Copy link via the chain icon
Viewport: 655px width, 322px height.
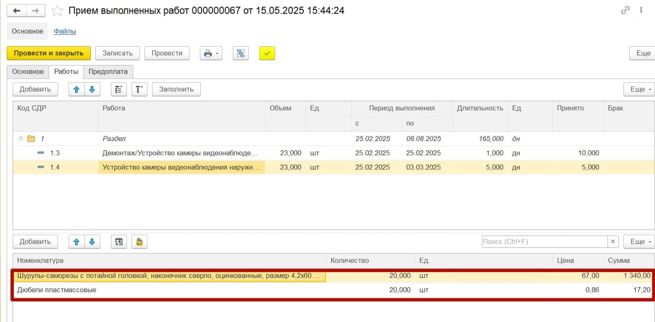tap(625, 10)
